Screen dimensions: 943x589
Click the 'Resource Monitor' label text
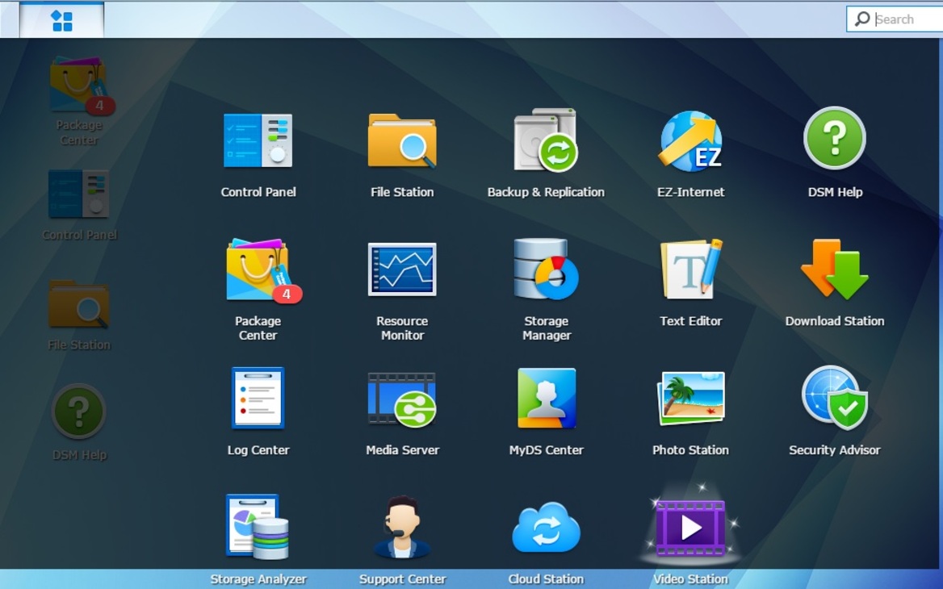pyautogui.click(x=402, y=328)
